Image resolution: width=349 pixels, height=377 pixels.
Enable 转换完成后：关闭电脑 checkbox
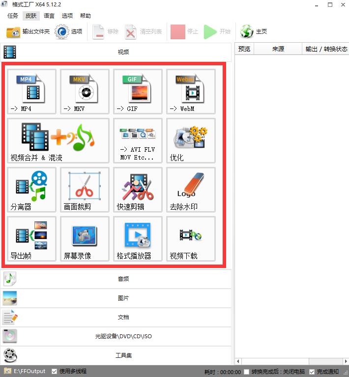click(x=246, y=372)
